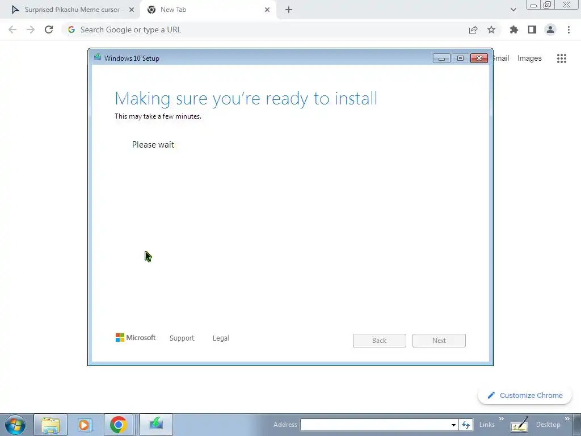Screen dimensions: 581x436
Task: Click the Address bar Go button
Action: [466, 425]
